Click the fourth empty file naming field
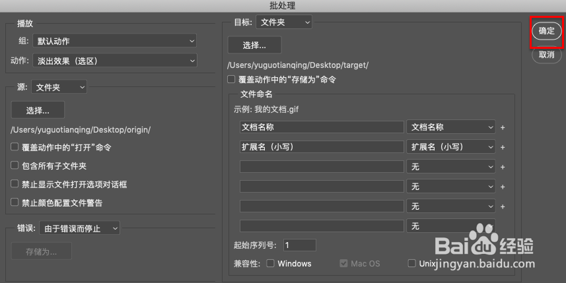Image resolution: width=566 pixels, height=283 pixels. 322,187
